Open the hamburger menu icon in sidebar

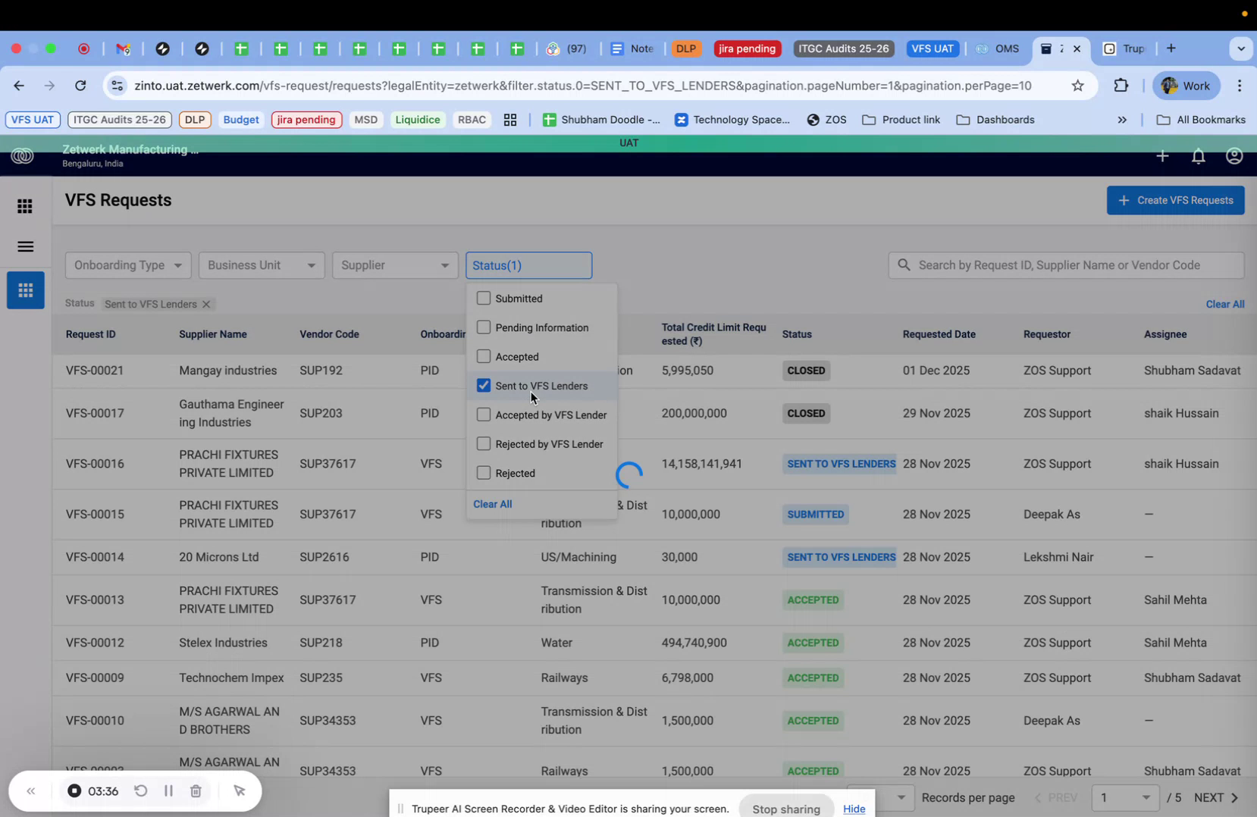[24, 246]
